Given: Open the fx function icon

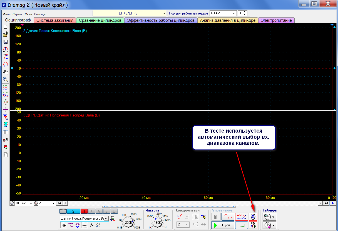Looking at the screenshot, I should coord(92,225).
